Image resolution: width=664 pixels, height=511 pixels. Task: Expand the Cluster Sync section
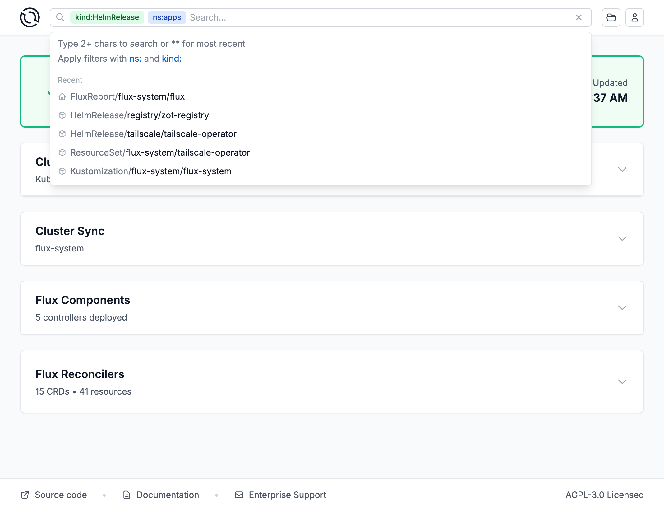622,239
